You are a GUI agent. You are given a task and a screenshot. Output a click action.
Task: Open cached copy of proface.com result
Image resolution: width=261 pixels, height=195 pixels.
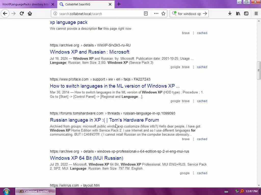202,101
